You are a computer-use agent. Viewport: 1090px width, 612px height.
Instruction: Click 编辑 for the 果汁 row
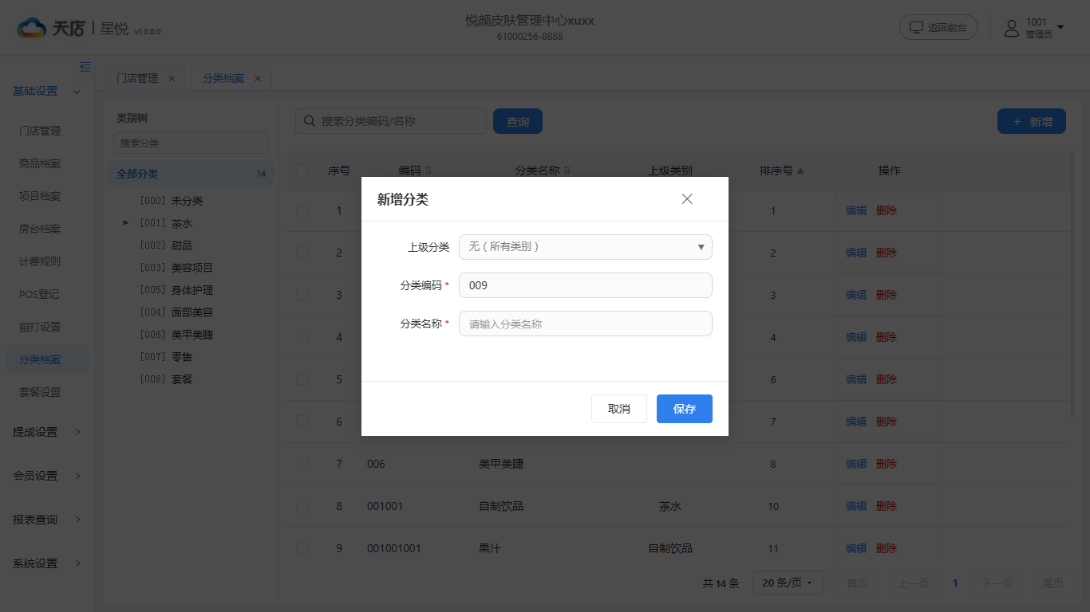tap(856, 548)
